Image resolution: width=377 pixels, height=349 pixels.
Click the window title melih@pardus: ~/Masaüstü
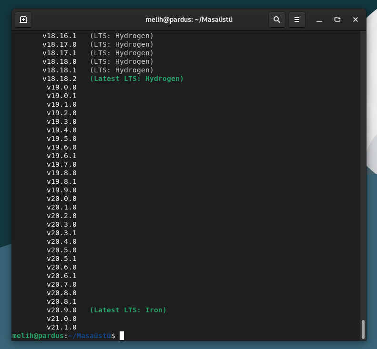189,20
